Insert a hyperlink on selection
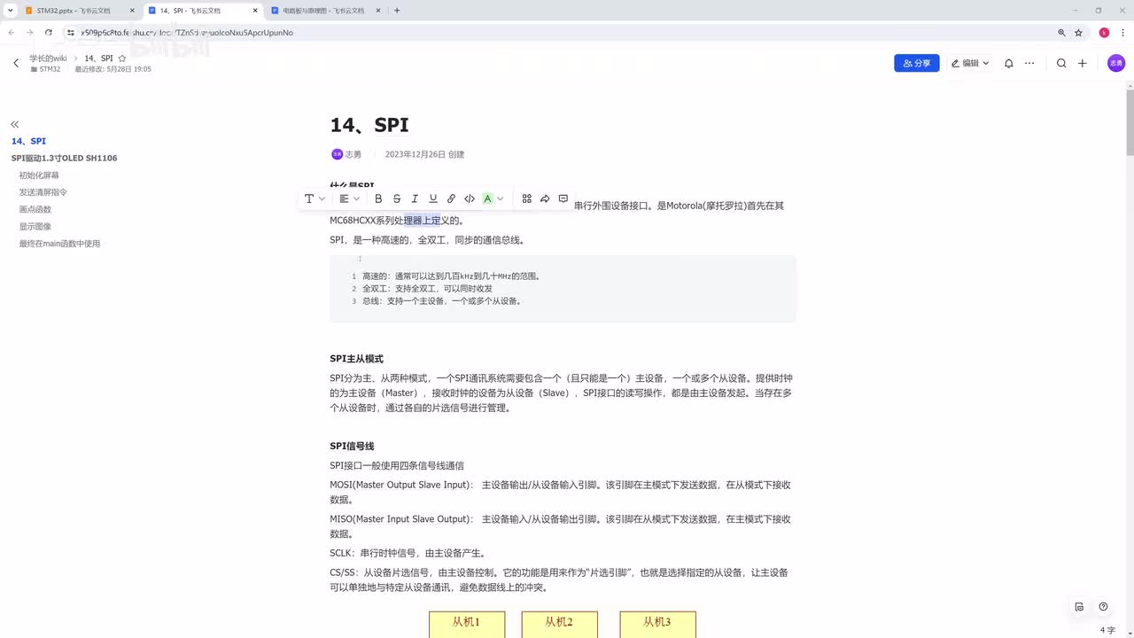The width and height of the screenshot is (1134, 638). 451,198
